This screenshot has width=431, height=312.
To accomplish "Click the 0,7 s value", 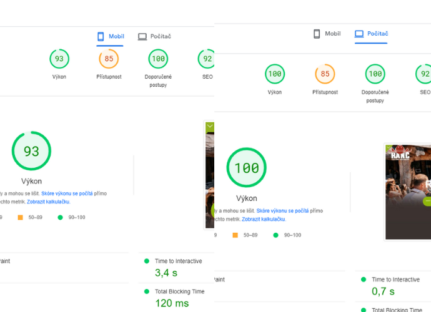I will [x=383, y=291].
